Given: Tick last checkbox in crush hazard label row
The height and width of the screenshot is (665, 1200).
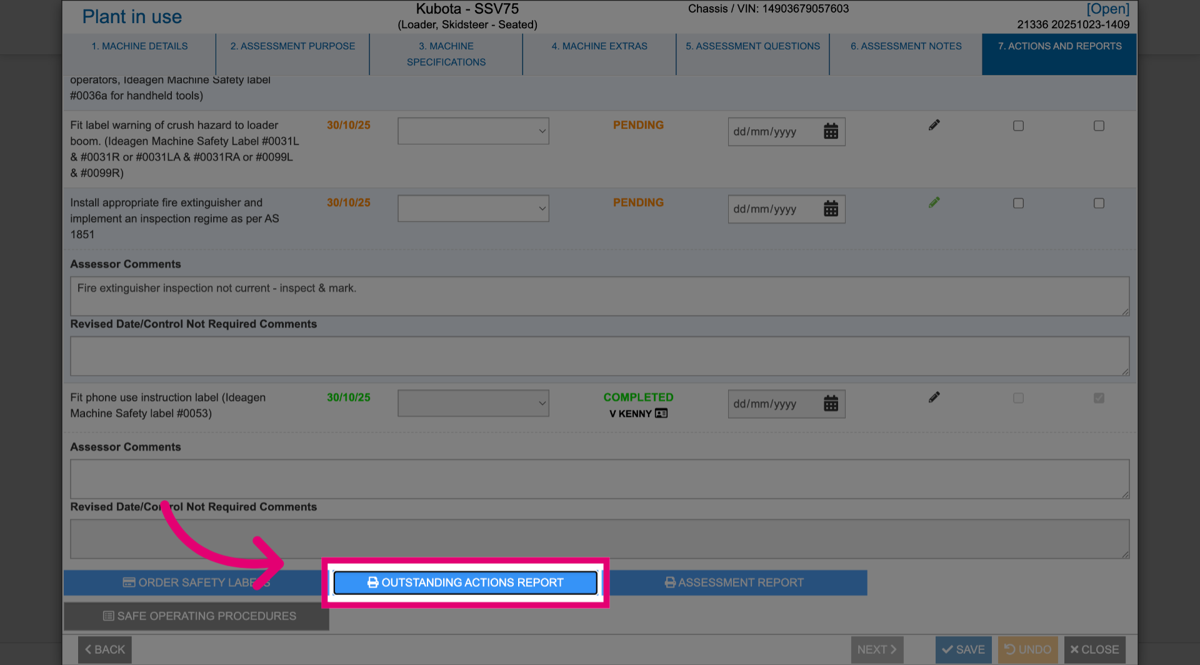Looking at the screenshot, I should click(1099, 126).
